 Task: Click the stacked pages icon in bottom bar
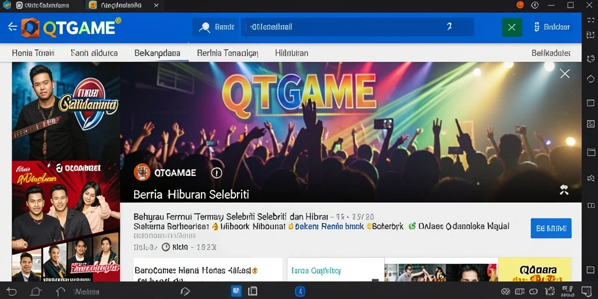click(252, 291)
